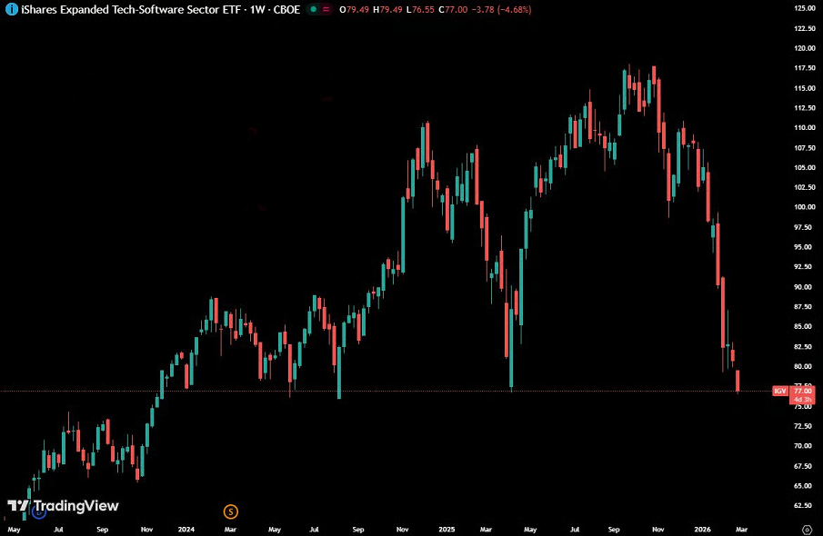Image resolution: width=823 pixels, height=536 pixels.
Task: Select the most recent red weekly candle
Action: coord(738,382)
